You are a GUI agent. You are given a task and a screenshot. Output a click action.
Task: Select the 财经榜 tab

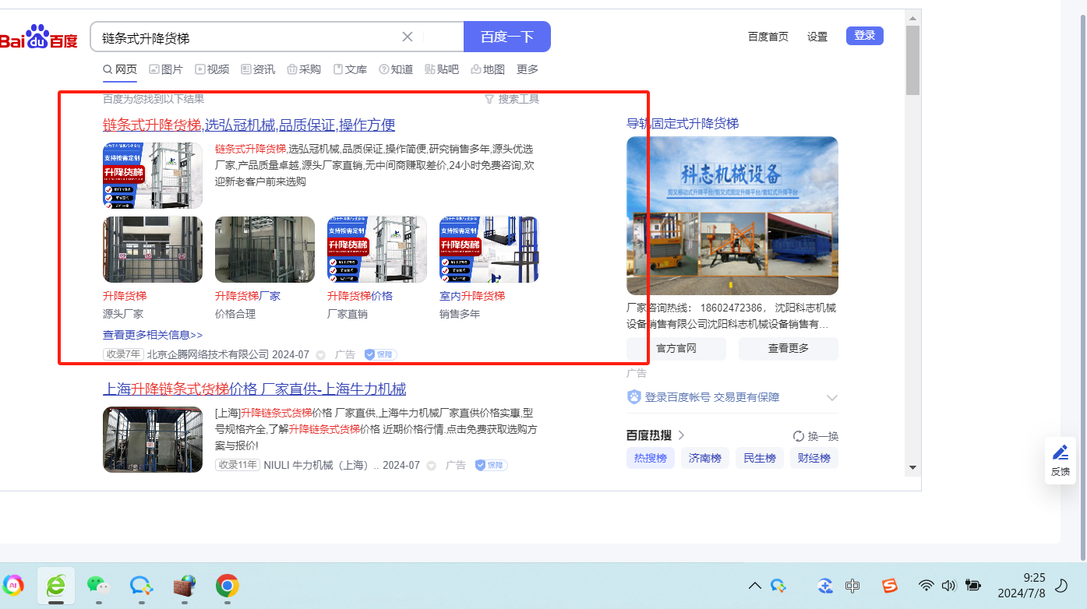(x=814, y=458)
